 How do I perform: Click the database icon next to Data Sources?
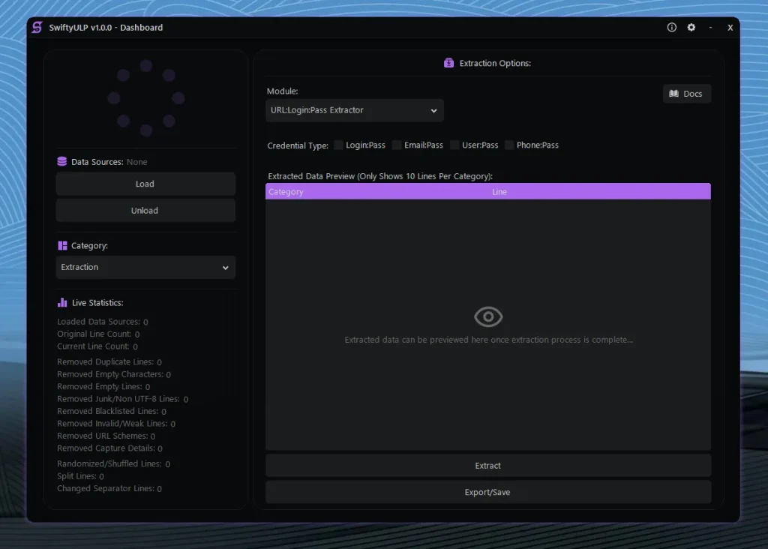click(61, 161)
